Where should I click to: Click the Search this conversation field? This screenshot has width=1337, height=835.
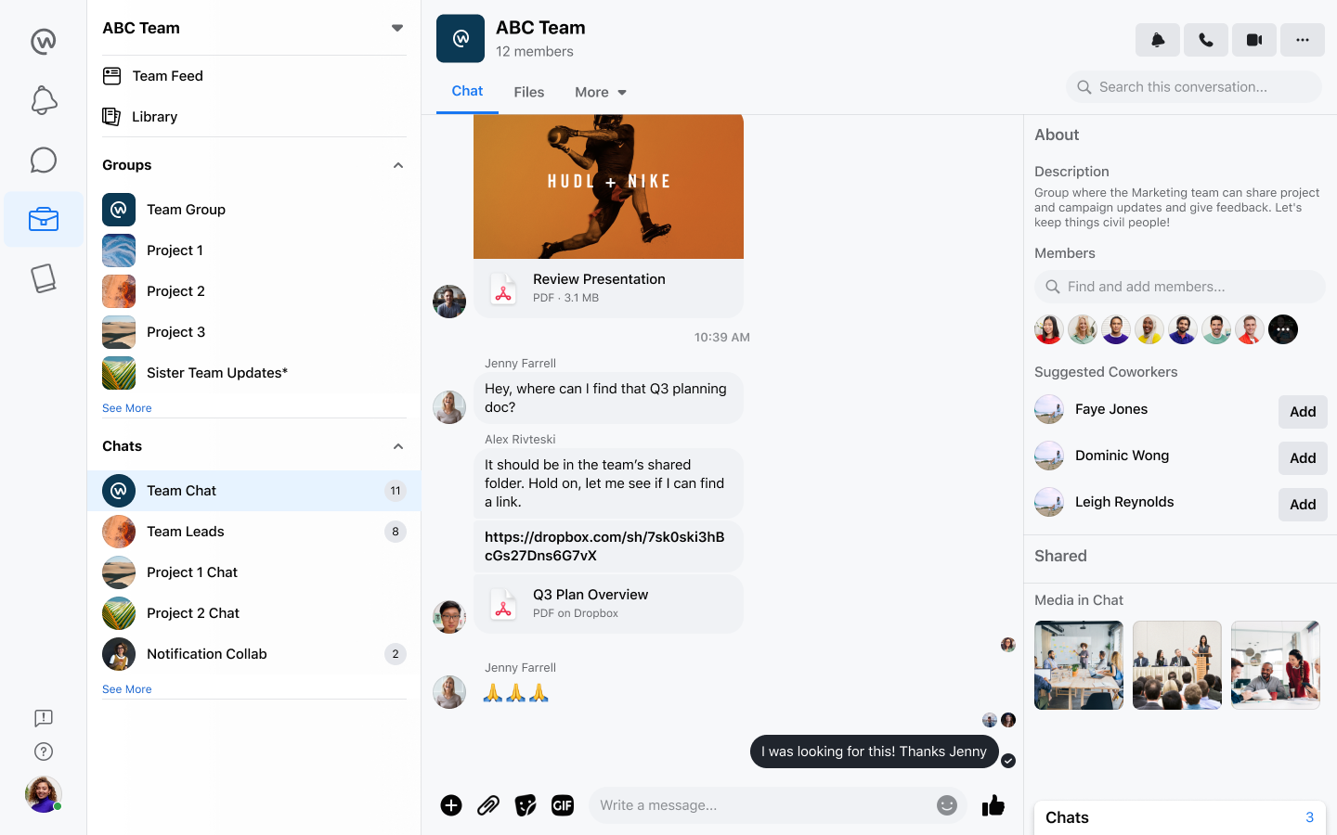(x=1194, y=87)
